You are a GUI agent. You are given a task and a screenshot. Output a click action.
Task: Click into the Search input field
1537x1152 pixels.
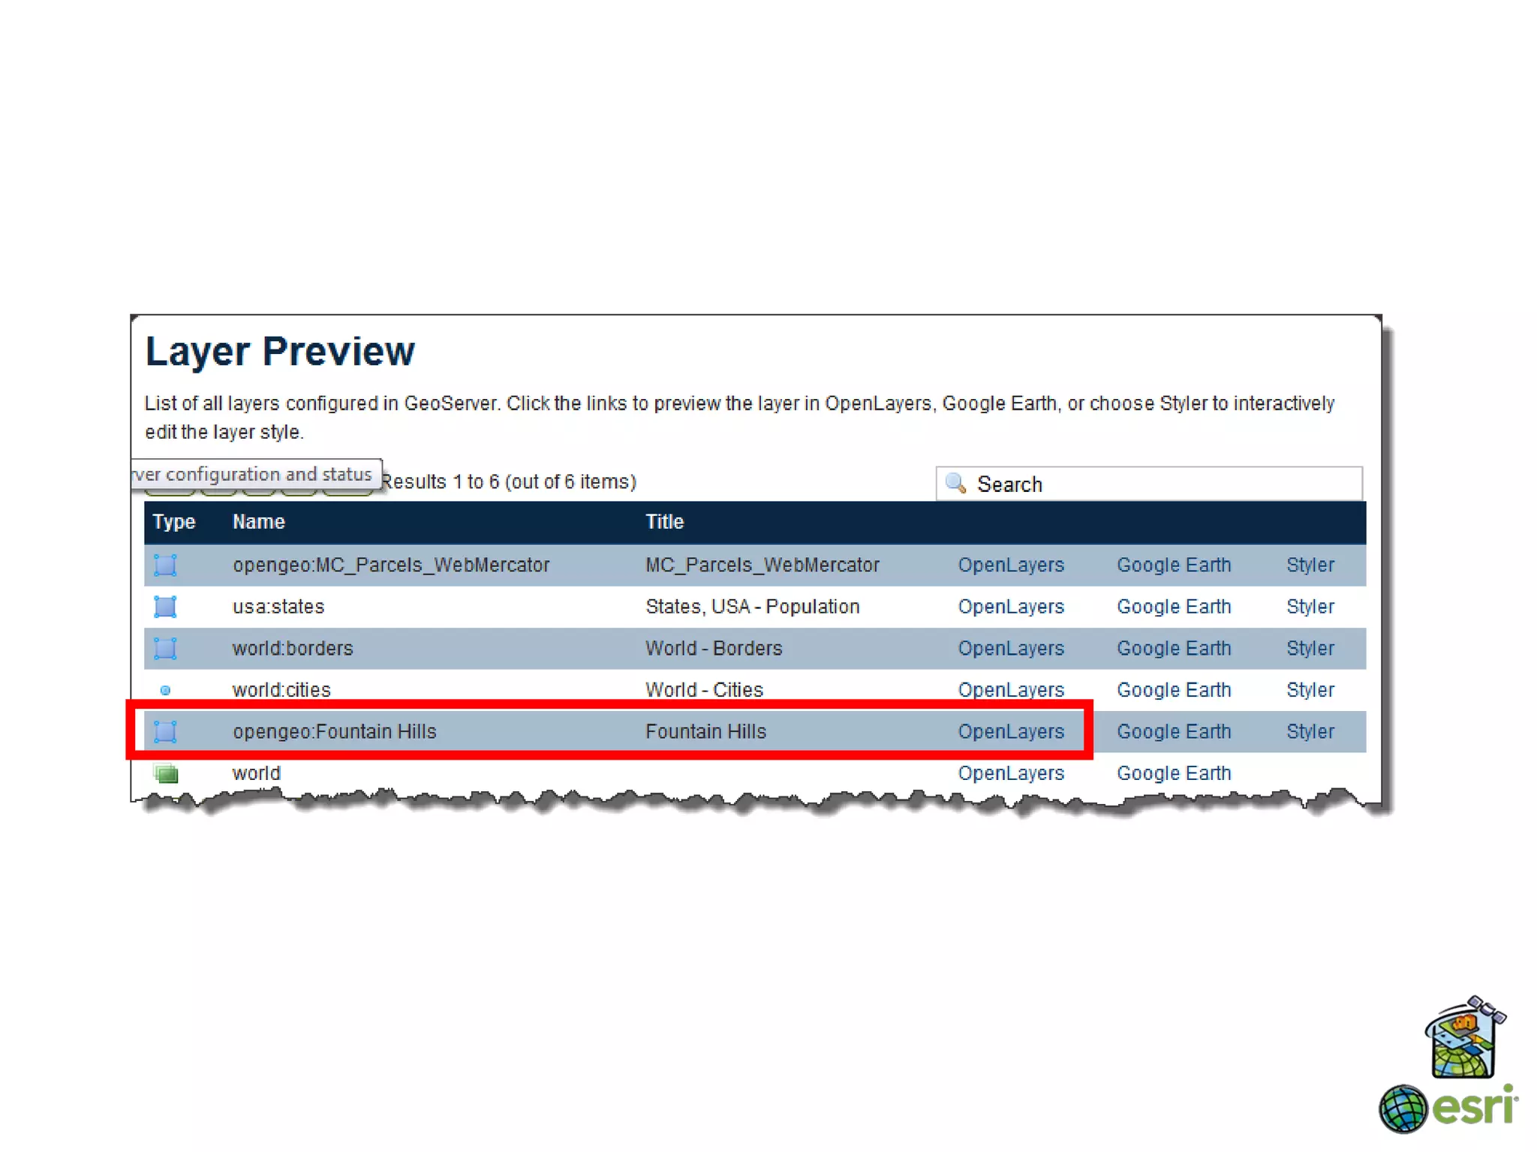pyautogui.click(x=1163, y=484)
